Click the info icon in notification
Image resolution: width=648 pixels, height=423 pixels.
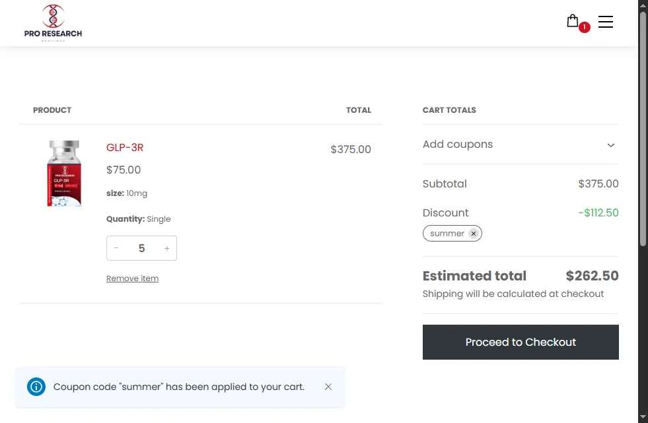36,387
